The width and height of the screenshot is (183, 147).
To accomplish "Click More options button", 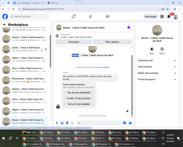I will click(x=112, y=42).
